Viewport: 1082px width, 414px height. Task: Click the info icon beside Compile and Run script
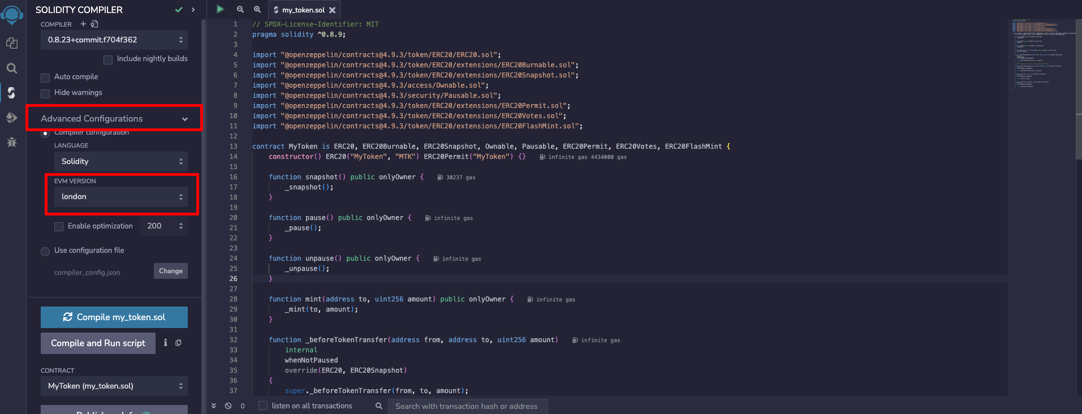click(x=165, y=343)
